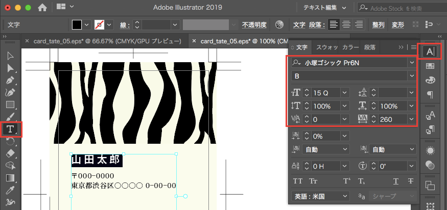This screenshot has height=210, width=447.
Task: Open the Character Styles dock icon
Action: pyautogui.click(x=430, y=116)
